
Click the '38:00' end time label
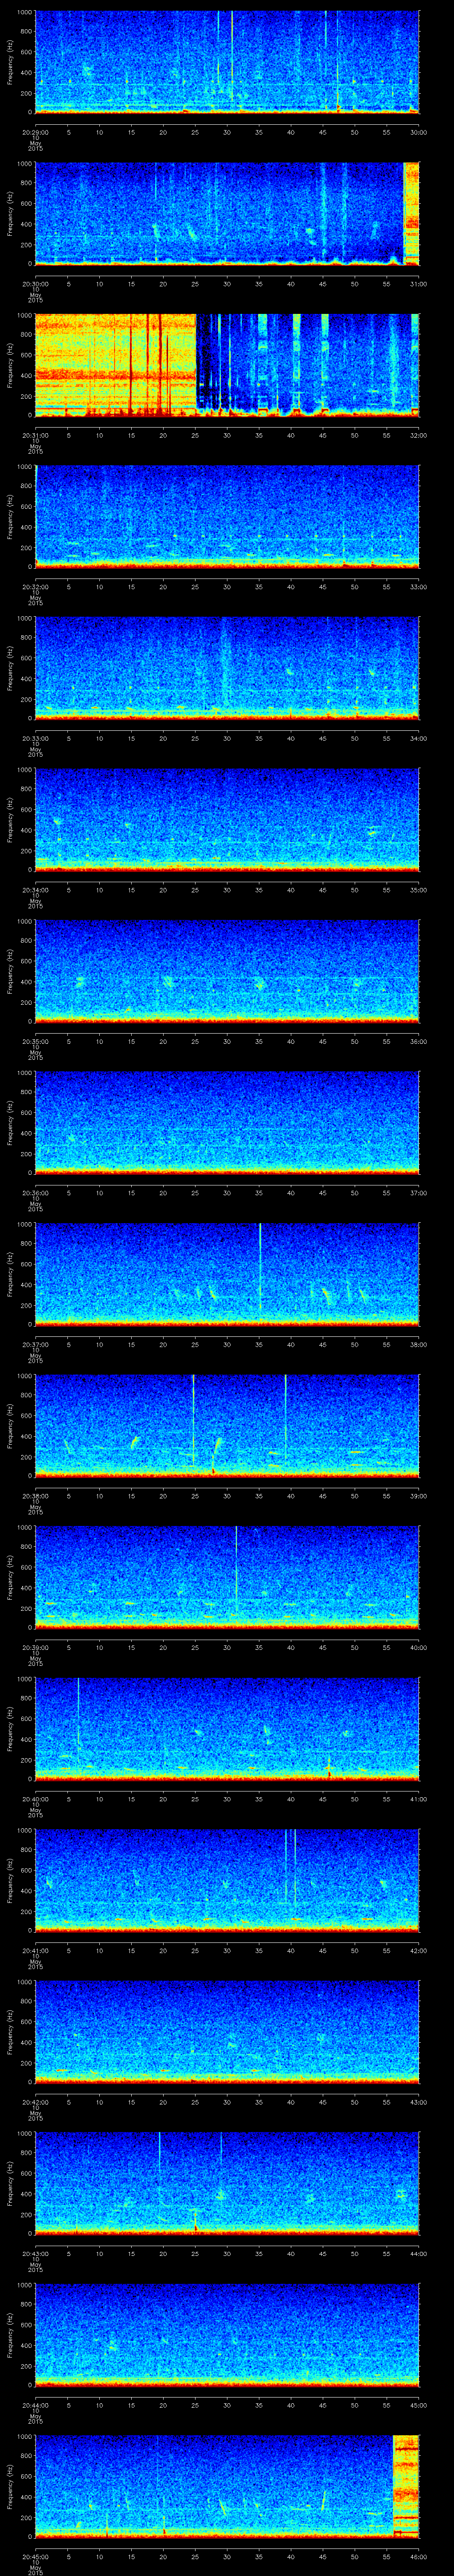418,1345
